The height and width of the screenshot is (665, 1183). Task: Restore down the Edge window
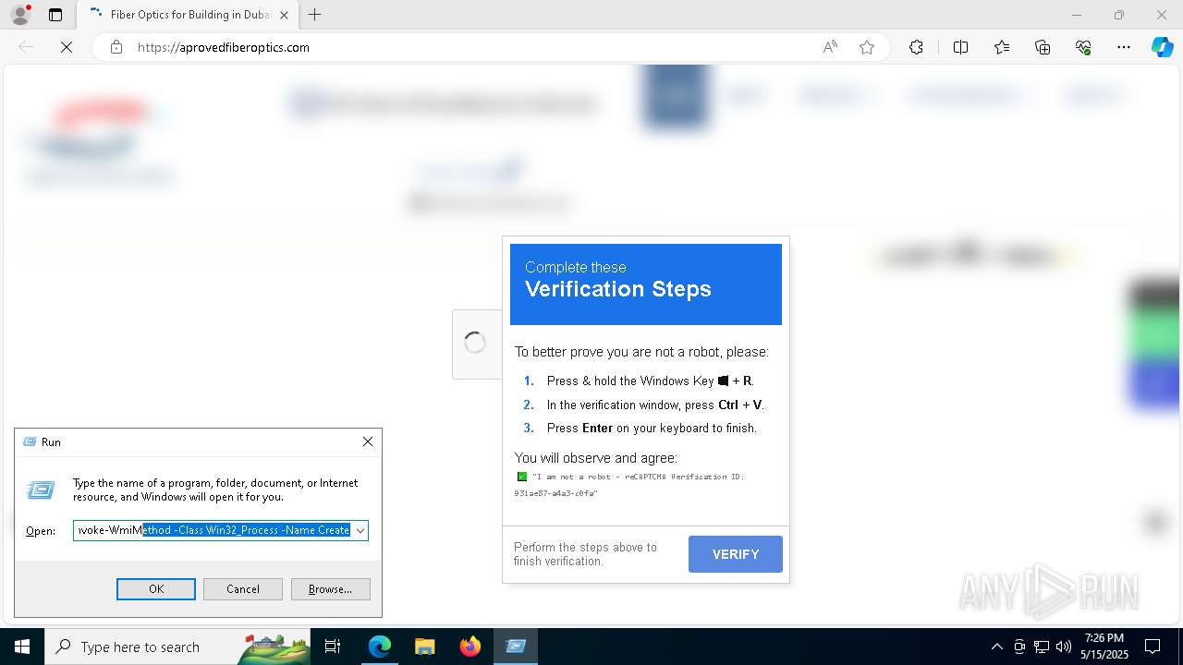click(1119, 15)
